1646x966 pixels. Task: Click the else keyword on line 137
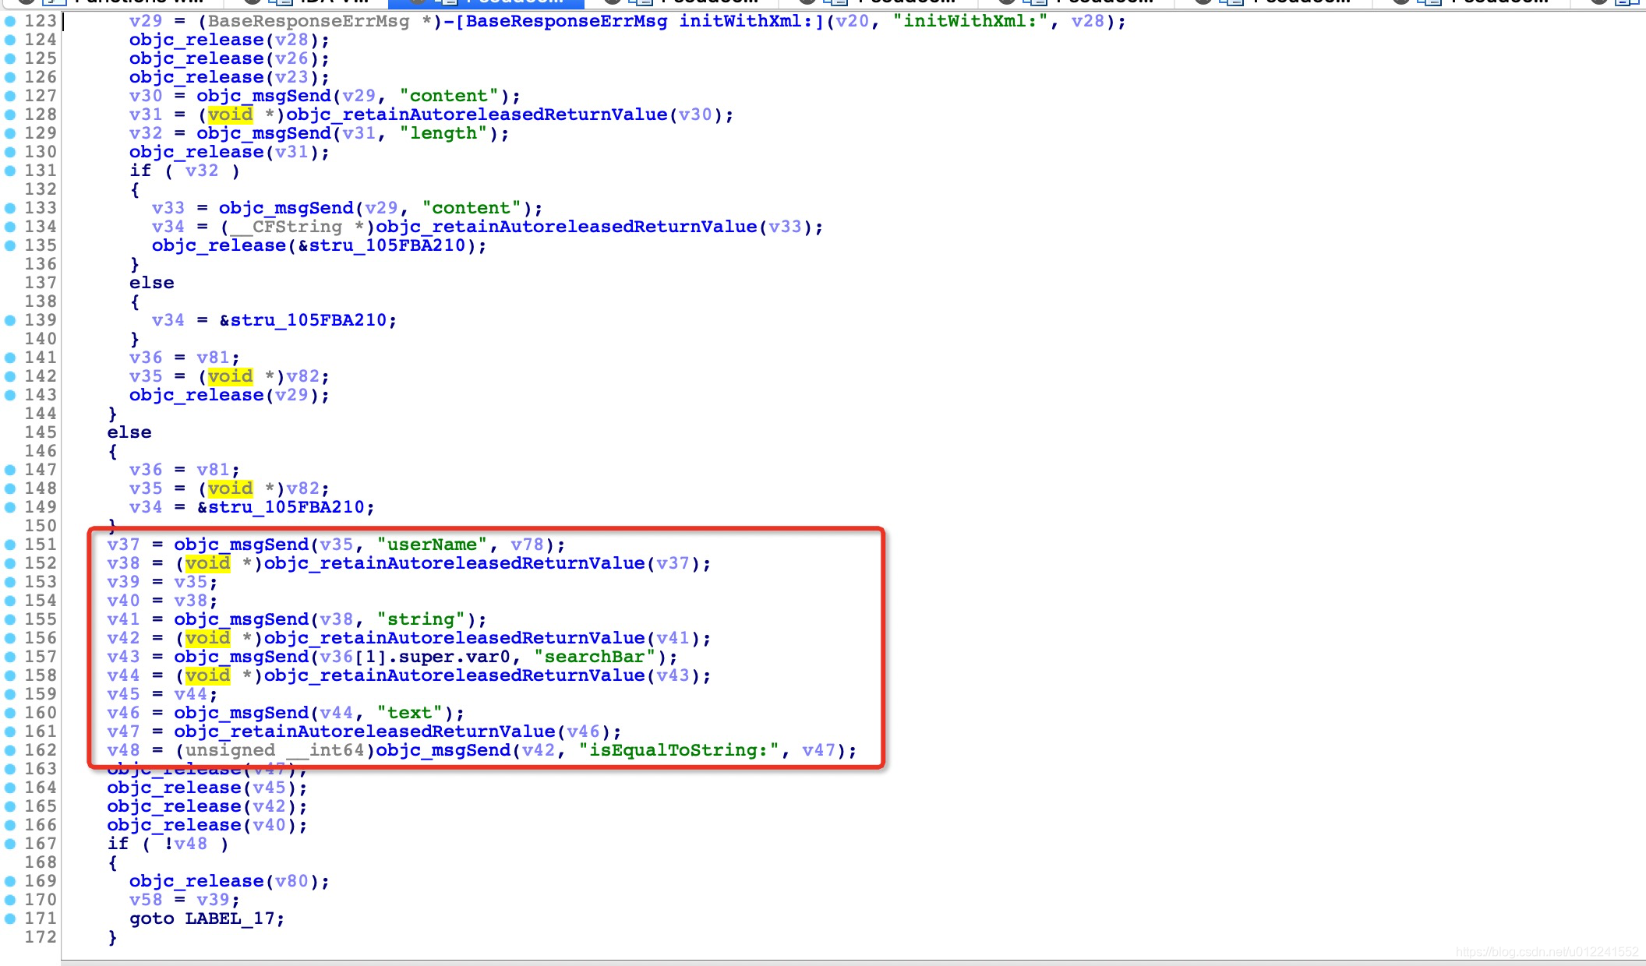151,283
